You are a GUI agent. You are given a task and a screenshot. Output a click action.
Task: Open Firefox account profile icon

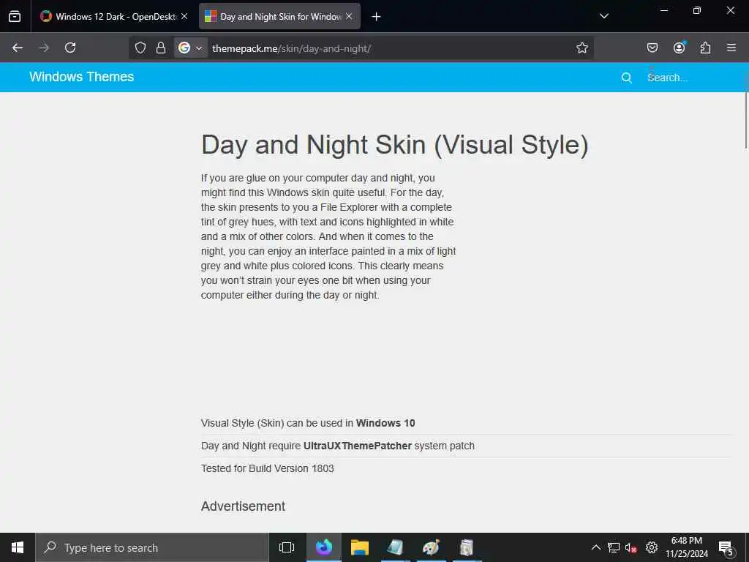coord(679,48)
